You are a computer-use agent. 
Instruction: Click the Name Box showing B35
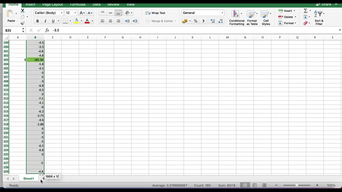tap(12, 30)
